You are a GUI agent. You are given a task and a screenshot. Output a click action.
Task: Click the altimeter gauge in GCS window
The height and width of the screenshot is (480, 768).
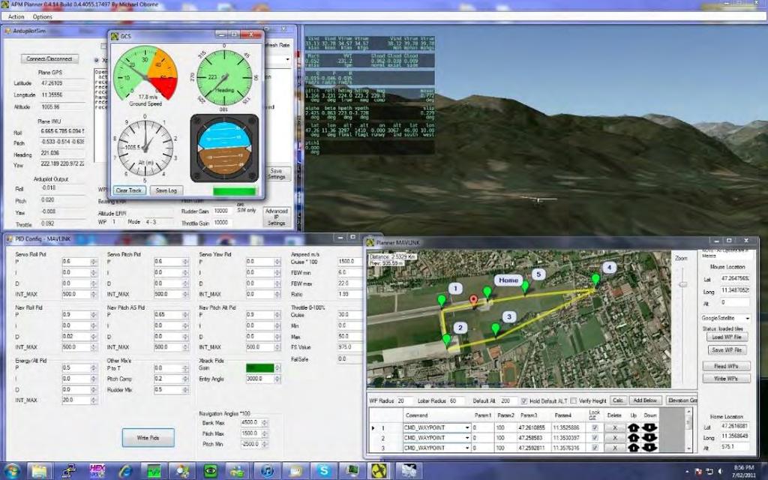pyautogui.click(x=145, y=146)
